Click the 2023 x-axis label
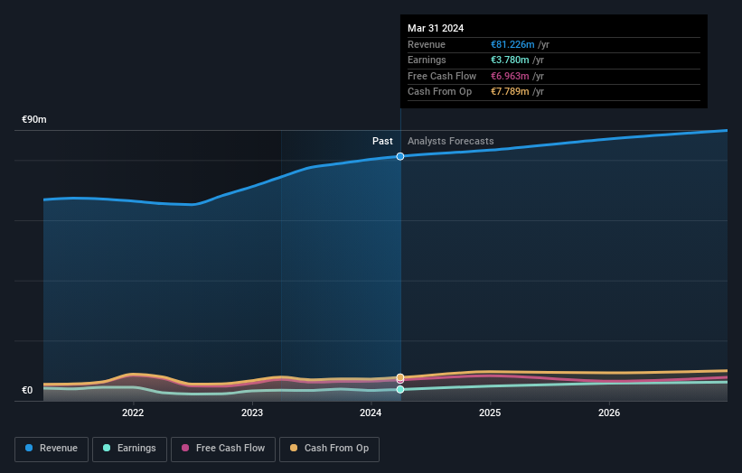This screenshot has height=473, width=742. [252, 413]
